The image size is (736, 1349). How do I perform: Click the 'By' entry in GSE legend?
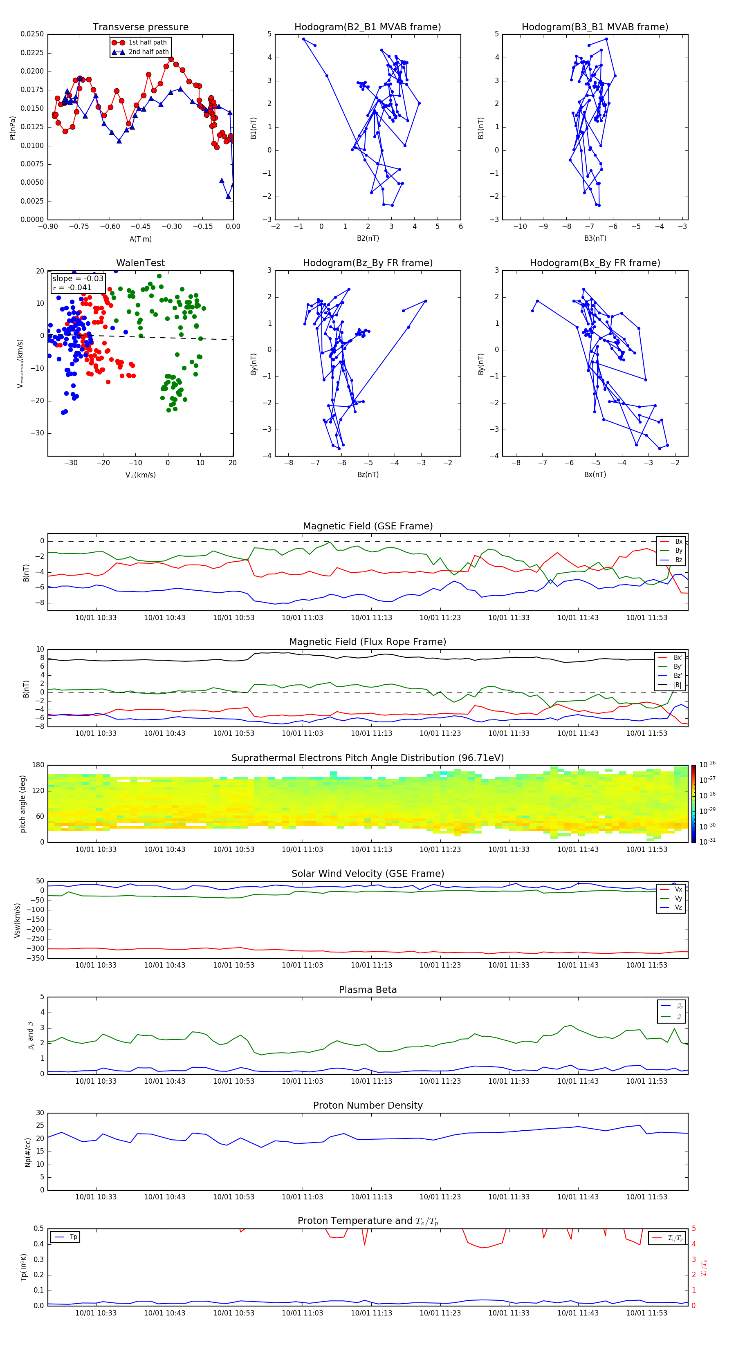671,551
